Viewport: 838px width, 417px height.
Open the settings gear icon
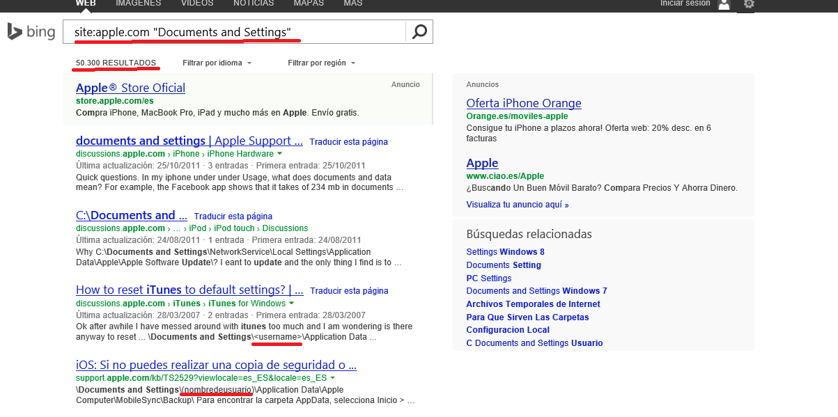tap(749, 4)
